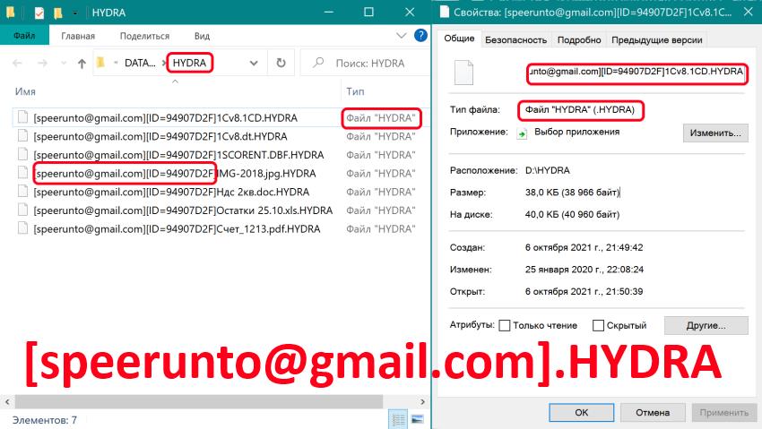
Task: Open the Quick Access Toolbar customize dropdown
Action: [74, 13]
